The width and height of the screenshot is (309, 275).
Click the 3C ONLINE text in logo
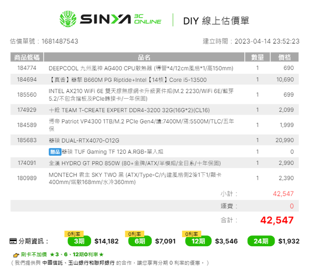pos(148,19)
